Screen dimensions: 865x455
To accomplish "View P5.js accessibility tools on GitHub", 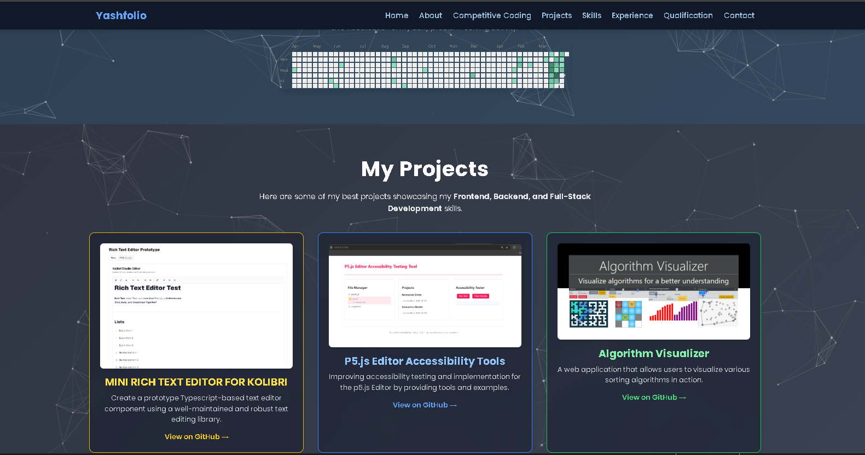I will tap(425, 405).
